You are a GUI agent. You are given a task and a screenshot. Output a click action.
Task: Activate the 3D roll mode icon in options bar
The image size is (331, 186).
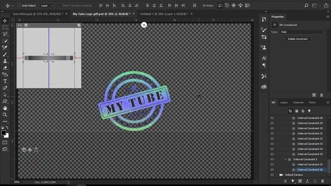pyautogui.click(x=227, y=6)
